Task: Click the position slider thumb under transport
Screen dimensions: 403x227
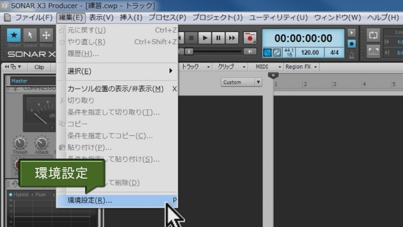Action: (x=189, y=52)
